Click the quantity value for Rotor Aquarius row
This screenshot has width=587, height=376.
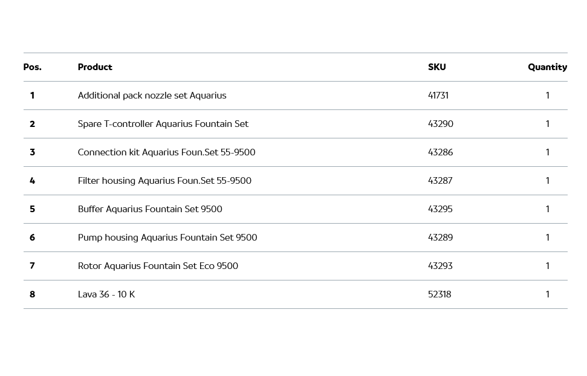[x=548, y=266]
